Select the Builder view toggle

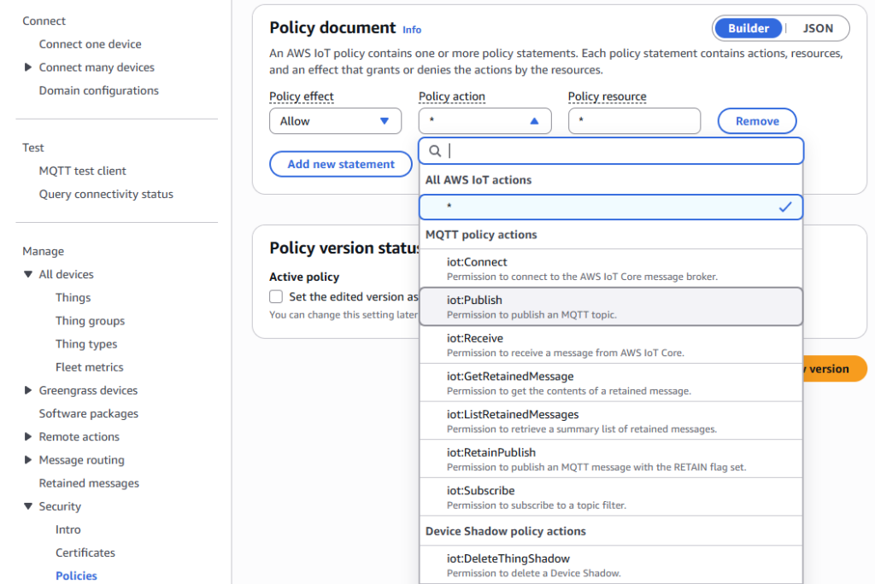pyautogui.click(x=748, y=27)
